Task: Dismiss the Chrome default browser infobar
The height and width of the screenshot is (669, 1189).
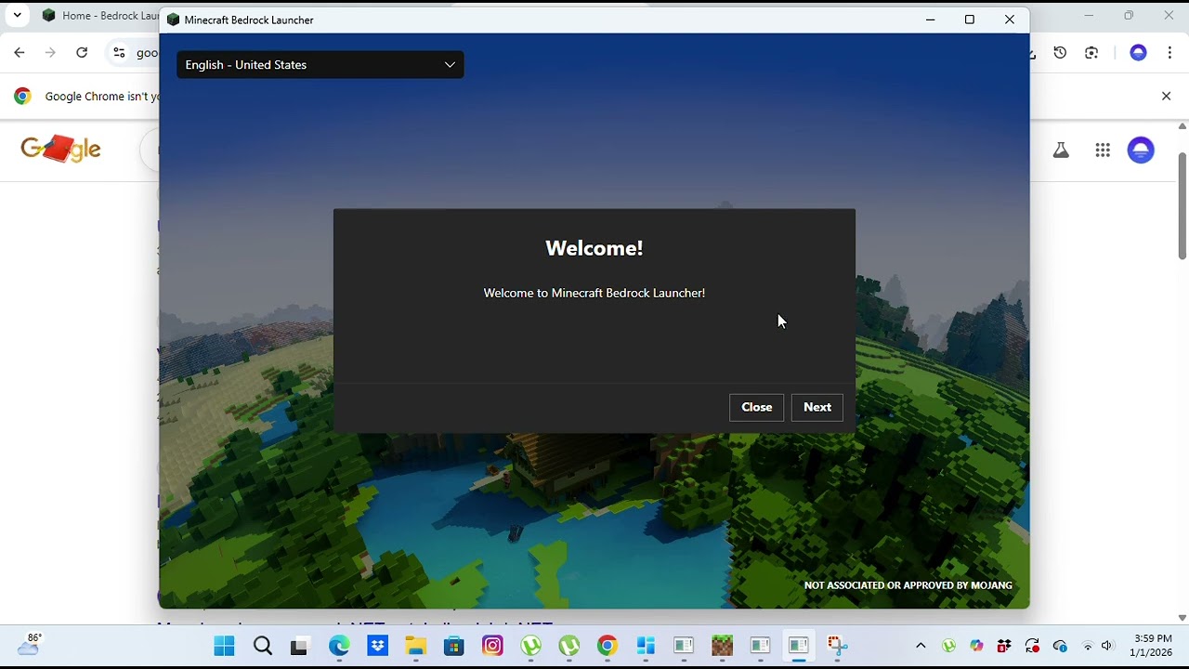Action: click(1167, 96)
